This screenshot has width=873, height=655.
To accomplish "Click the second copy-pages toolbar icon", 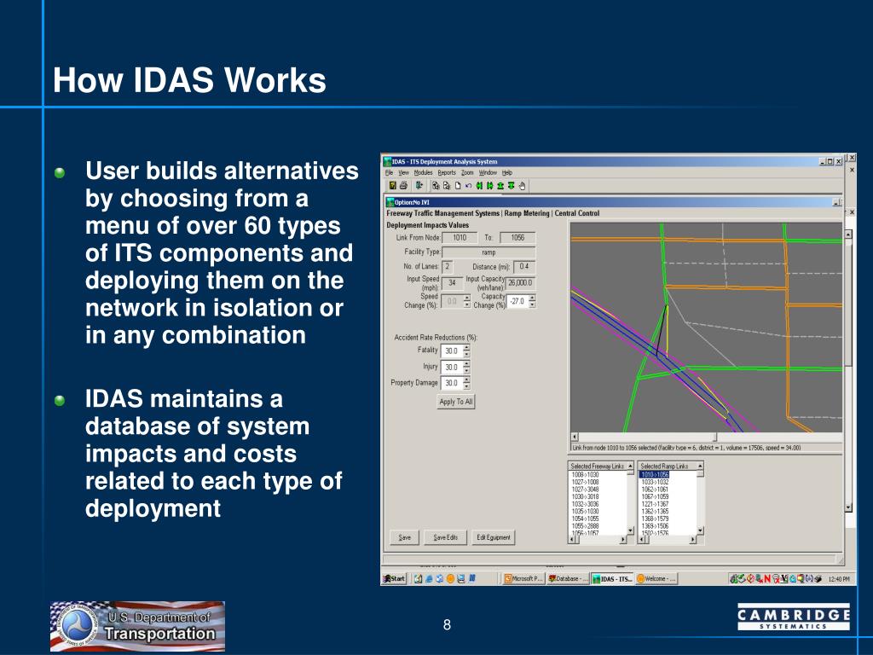I will 447,186.
